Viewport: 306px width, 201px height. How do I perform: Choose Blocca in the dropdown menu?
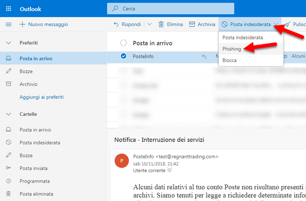click(x=251, y=60)
